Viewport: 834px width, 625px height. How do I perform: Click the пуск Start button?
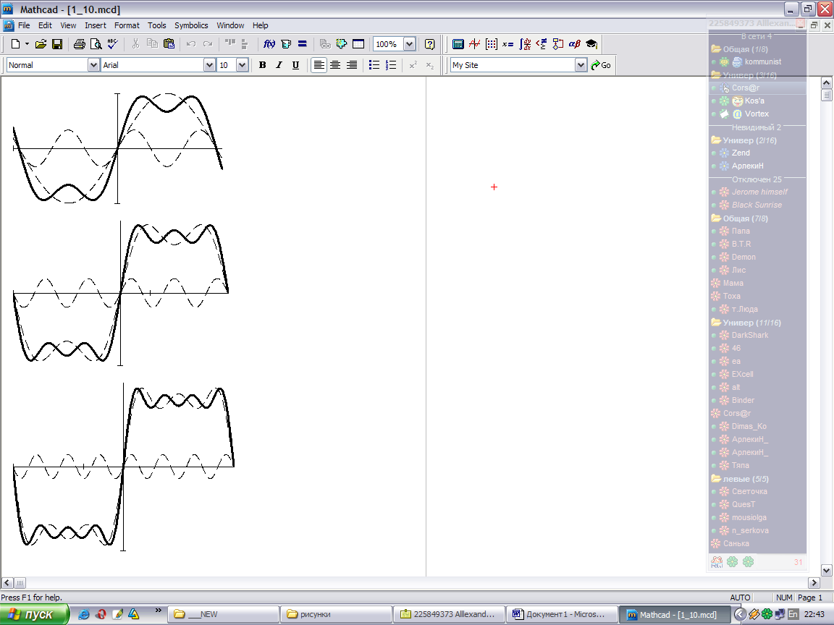click(x=35, y=614)
